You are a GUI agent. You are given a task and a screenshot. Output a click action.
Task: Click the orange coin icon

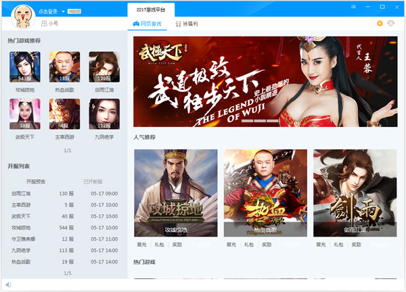click(380, 24)
